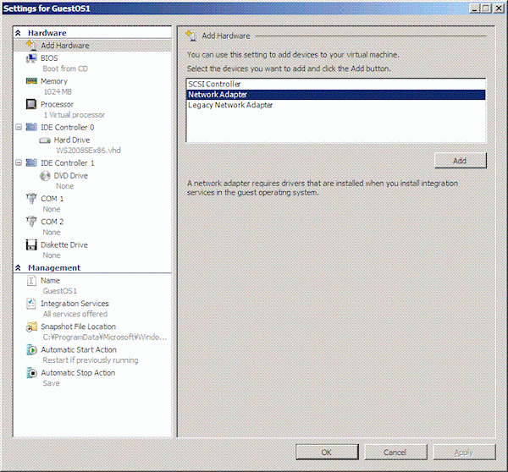Viewport: 508px width, 472px height.
Task: Open Snapshot File Location setting
Action: 78,327
